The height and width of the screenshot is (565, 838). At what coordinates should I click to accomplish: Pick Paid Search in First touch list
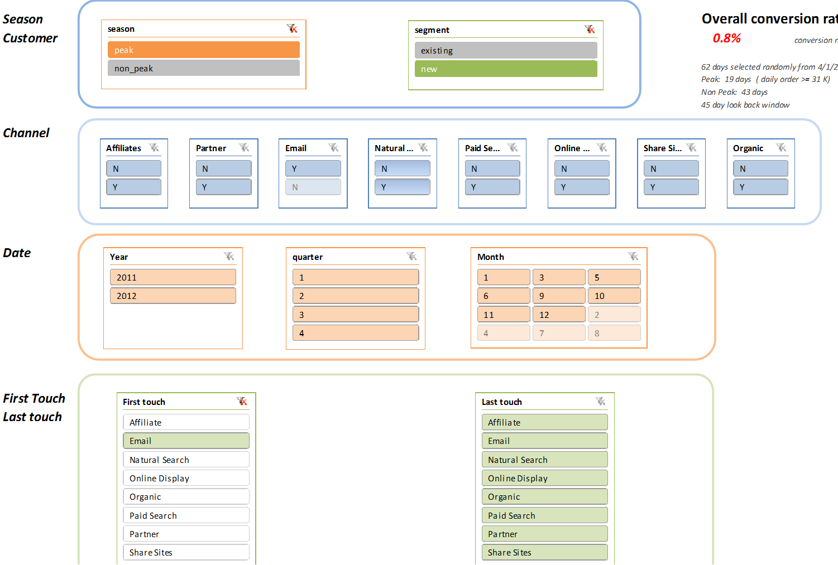click(186, 515)
